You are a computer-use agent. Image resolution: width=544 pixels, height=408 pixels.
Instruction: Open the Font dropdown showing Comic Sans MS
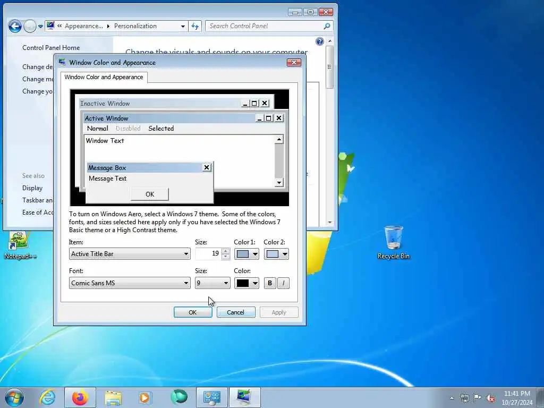(x=130, y=283)
